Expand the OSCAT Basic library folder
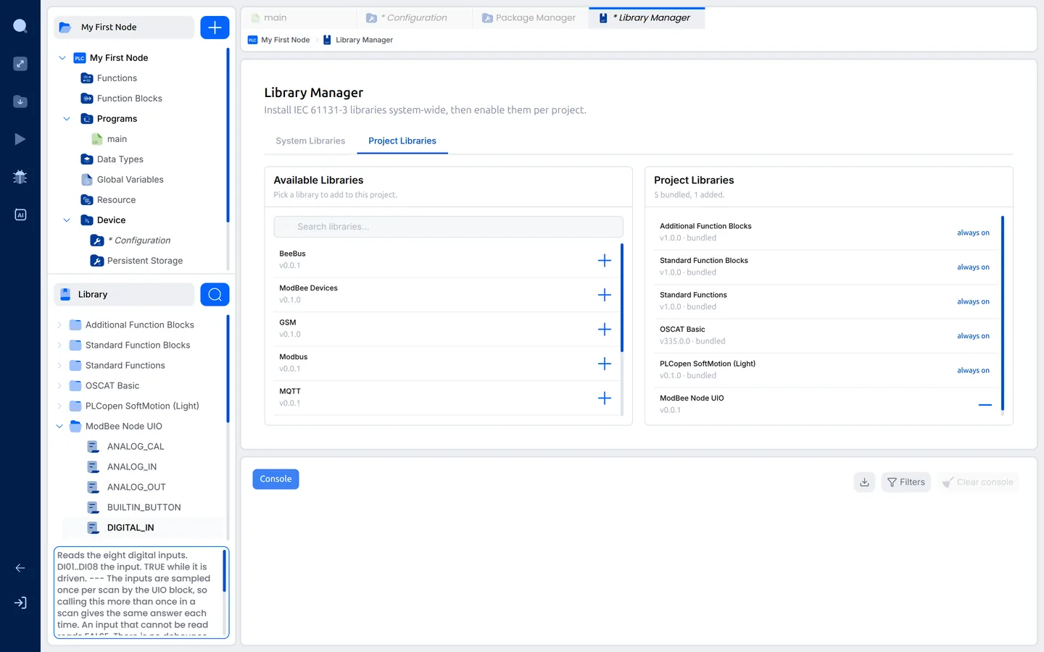Screen dimensions: 1044x652 point(59,386)
